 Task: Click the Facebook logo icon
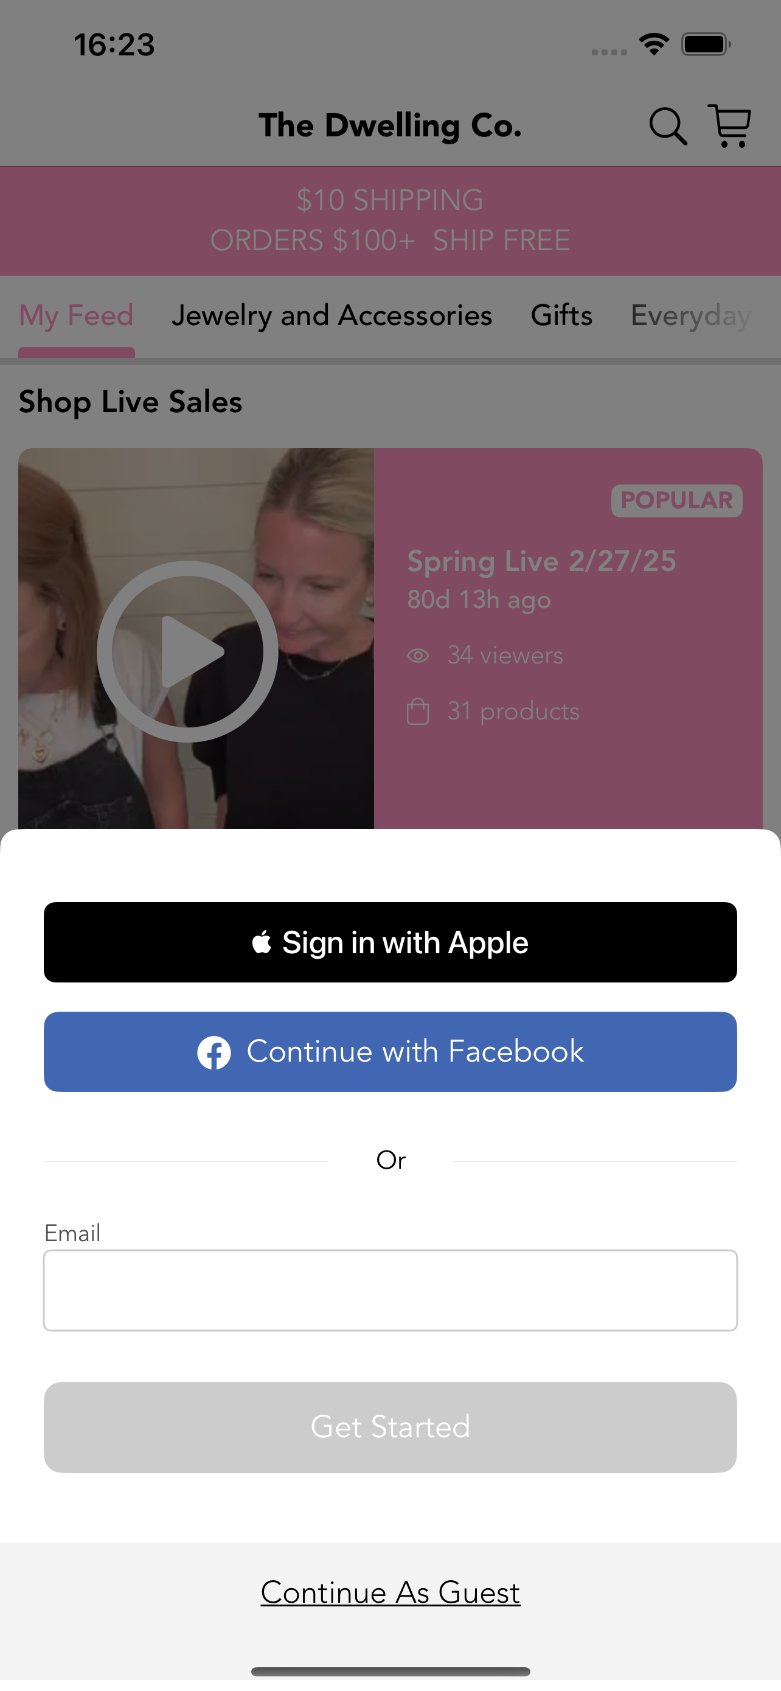pos(213,1052)
